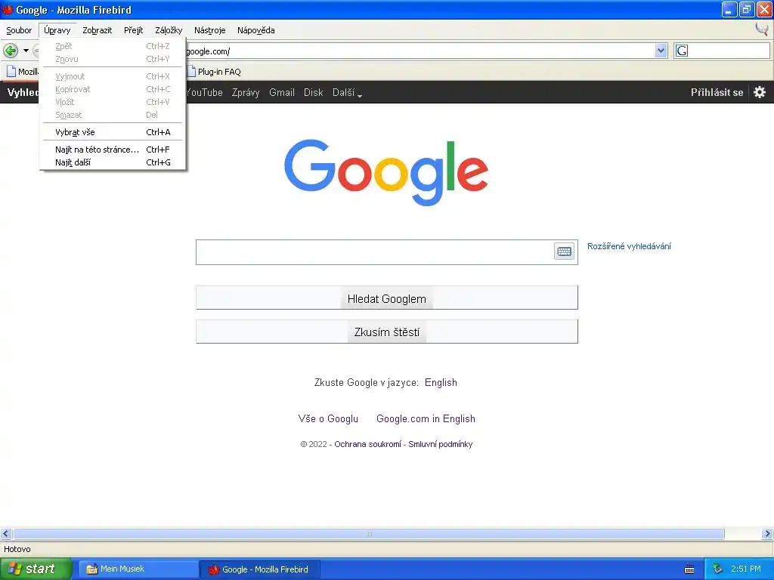Open the Soubor menu
The width and height of the screenshot is (774, 580).
point(19,30)
